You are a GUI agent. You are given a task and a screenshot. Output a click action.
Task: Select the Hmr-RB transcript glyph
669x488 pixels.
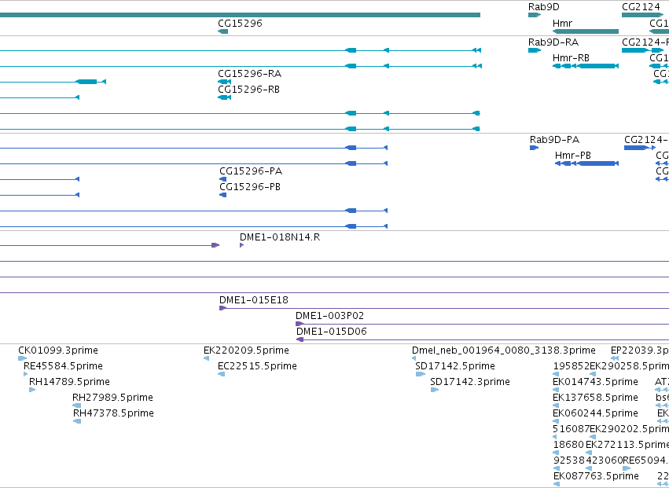tap(586, 66)
